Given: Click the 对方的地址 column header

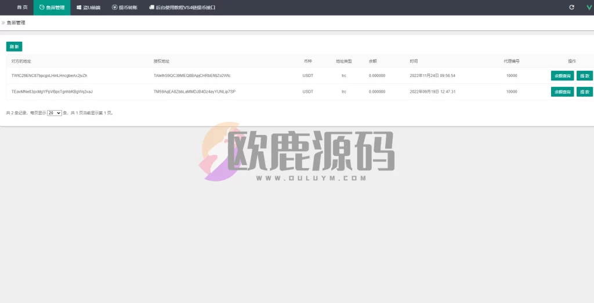Looking at the screenshot, I should click(21, 61).
